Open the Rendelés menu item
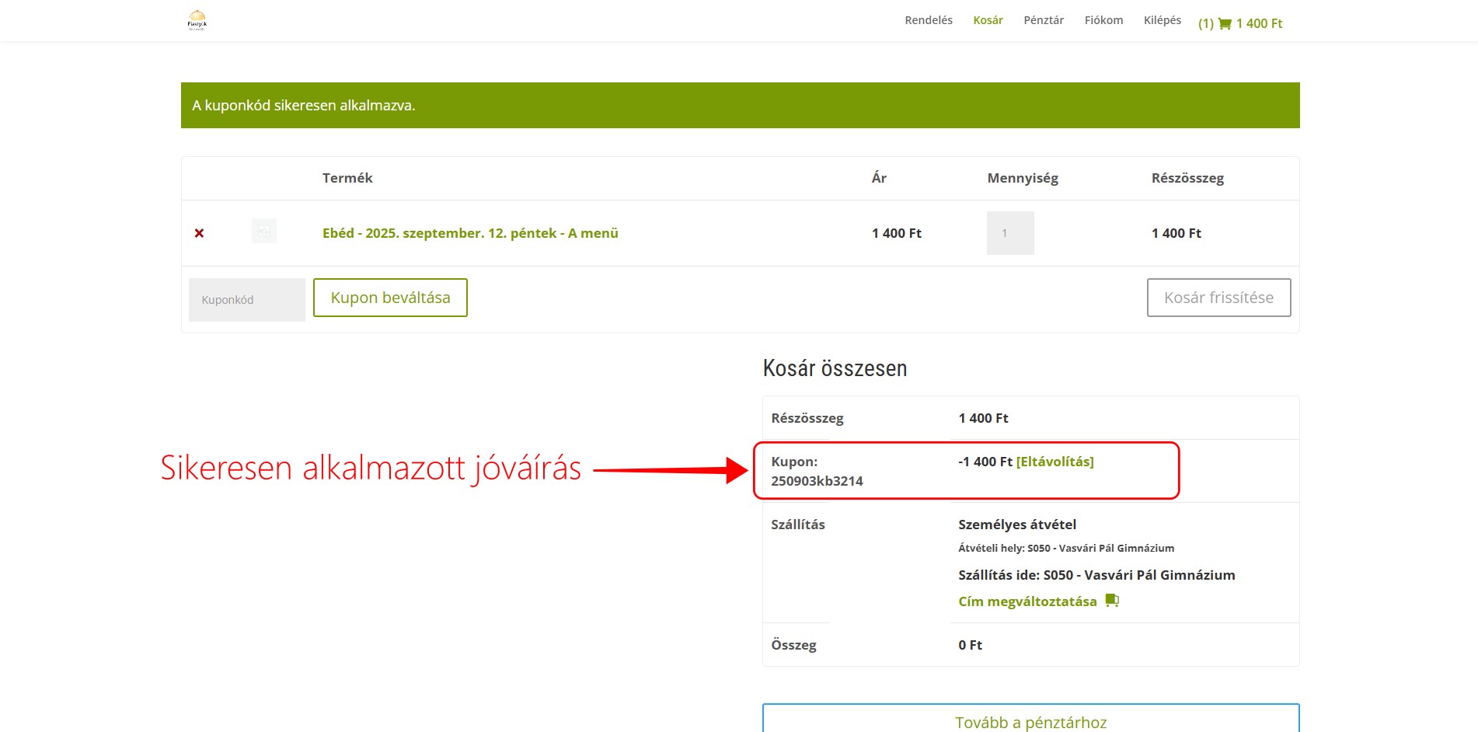This screenshot has width=1478, height=732. pos(928,20)
